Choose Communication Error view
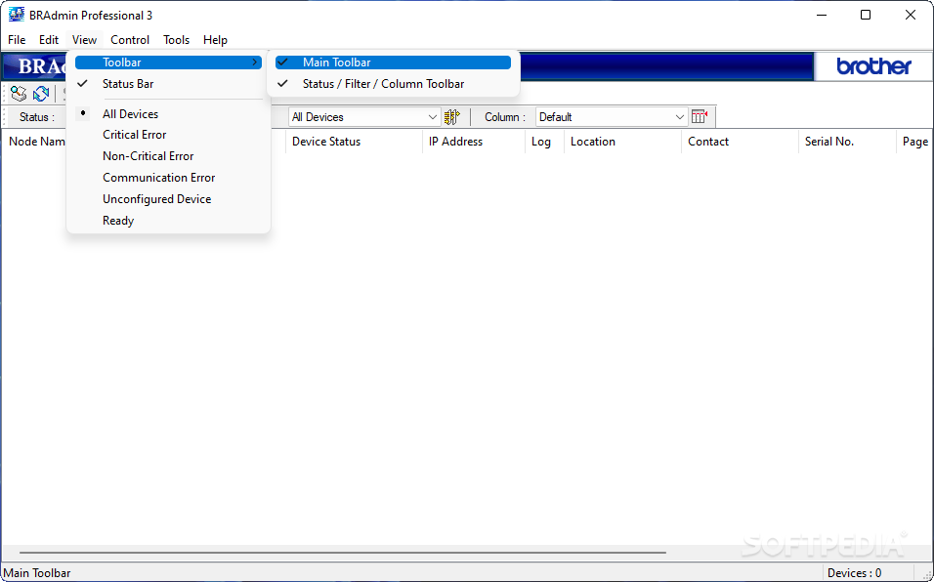Image resolution: width=934 pixels, height=582 pixels. pos(169,178)
